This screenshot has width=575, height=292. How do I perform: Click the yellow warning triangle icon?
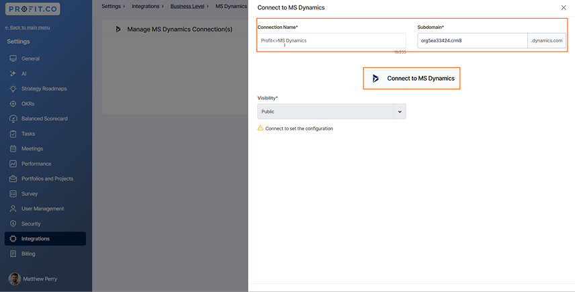(261, 128)
